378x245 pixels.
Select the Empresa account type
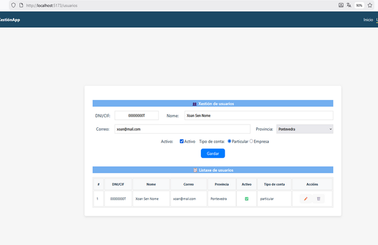[x=251, y=141]
